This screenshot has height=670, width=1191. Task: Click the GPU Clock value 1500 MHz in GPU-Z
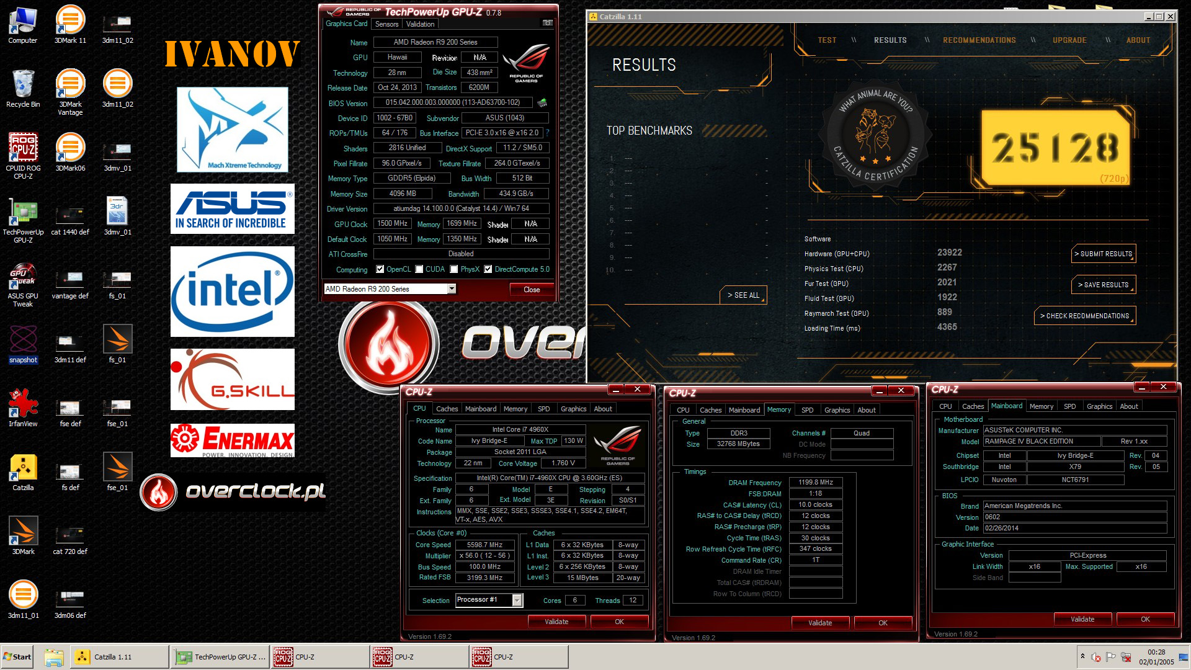pos(392,223)
